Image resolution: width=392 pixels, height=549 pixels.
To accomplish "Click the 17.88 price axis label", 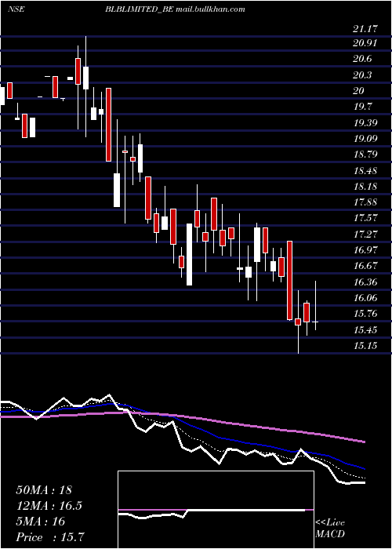I will (x=367, y=202).
